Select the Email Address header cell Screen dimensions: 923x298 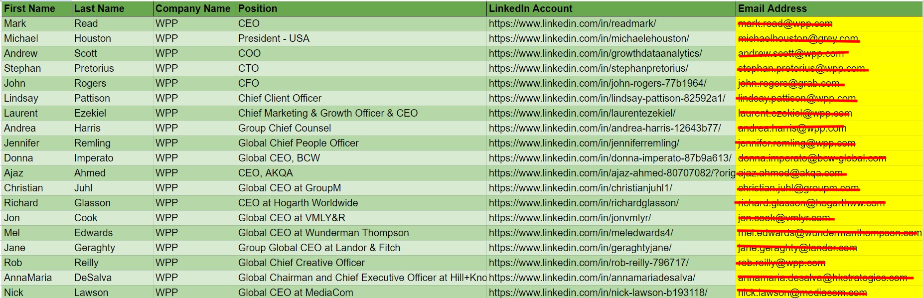(x=772, y=8)
